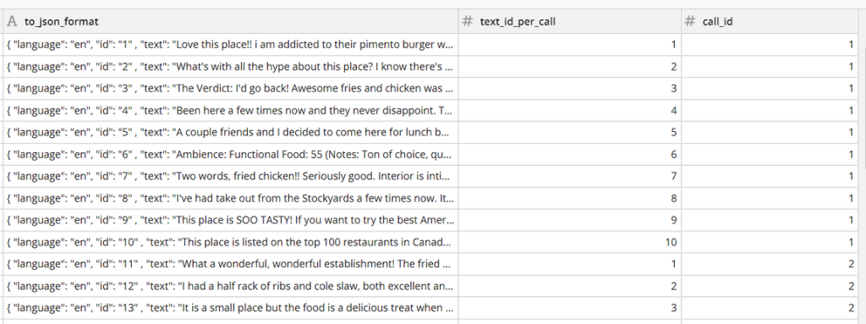Click the cell about "A couple friends and I"
866x324 pixels.
click(231, 132)
